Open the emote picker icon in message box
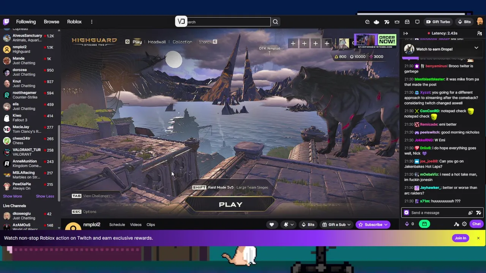The height and width of the screenshot is (273, 486). [x=470, y=213]
